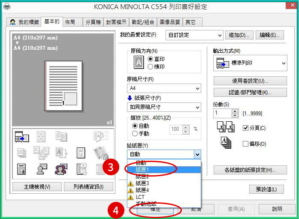Click 編輯(E)... button
299x219 pixels.
(270, 35)
